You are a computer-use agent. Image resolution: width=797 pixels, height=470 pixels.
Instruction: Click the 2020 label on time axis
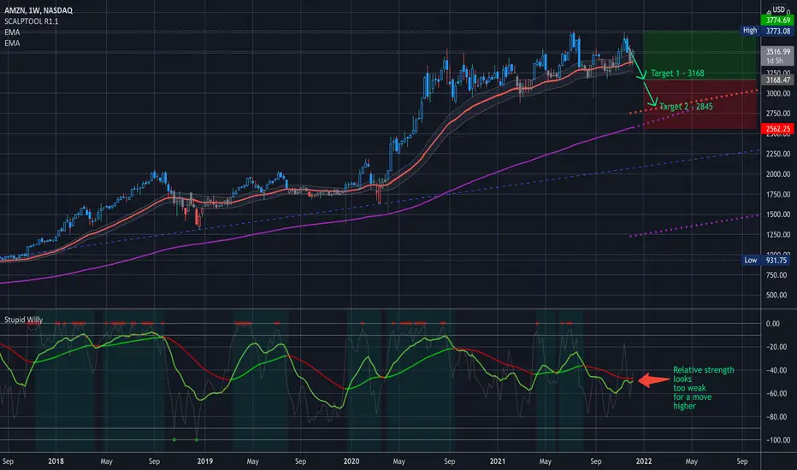[351, 461]
